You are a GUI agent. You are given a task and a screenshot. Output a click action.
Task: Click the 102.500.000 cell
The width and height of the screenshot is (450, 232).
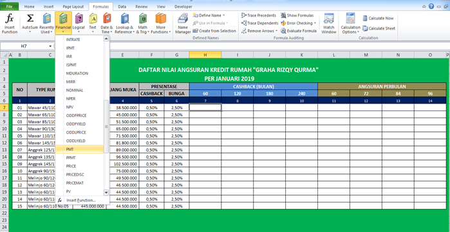[x=123, y=164]
